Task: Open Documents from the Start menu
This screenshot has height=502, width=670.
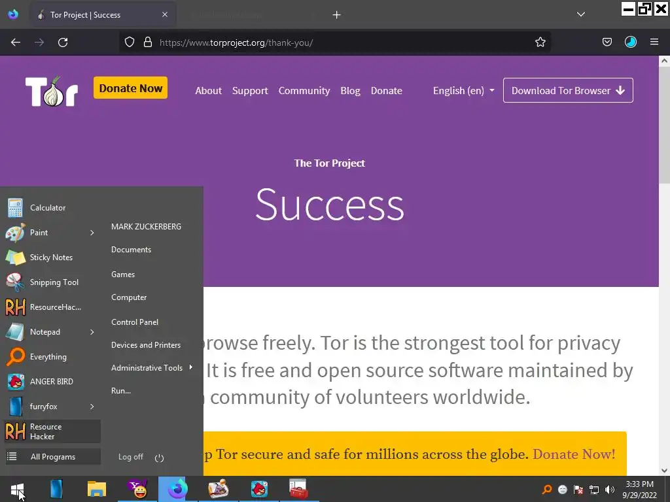Action: (x=131, y=250)
